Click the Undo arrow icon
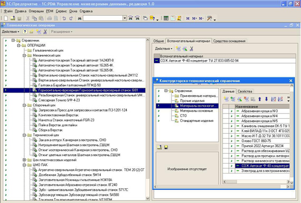The height and width of the screenshot is (203, 301). 64,18
